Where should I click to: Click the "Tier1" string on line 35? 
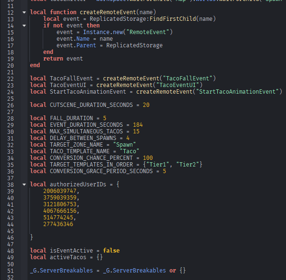[x=157, y=165]
